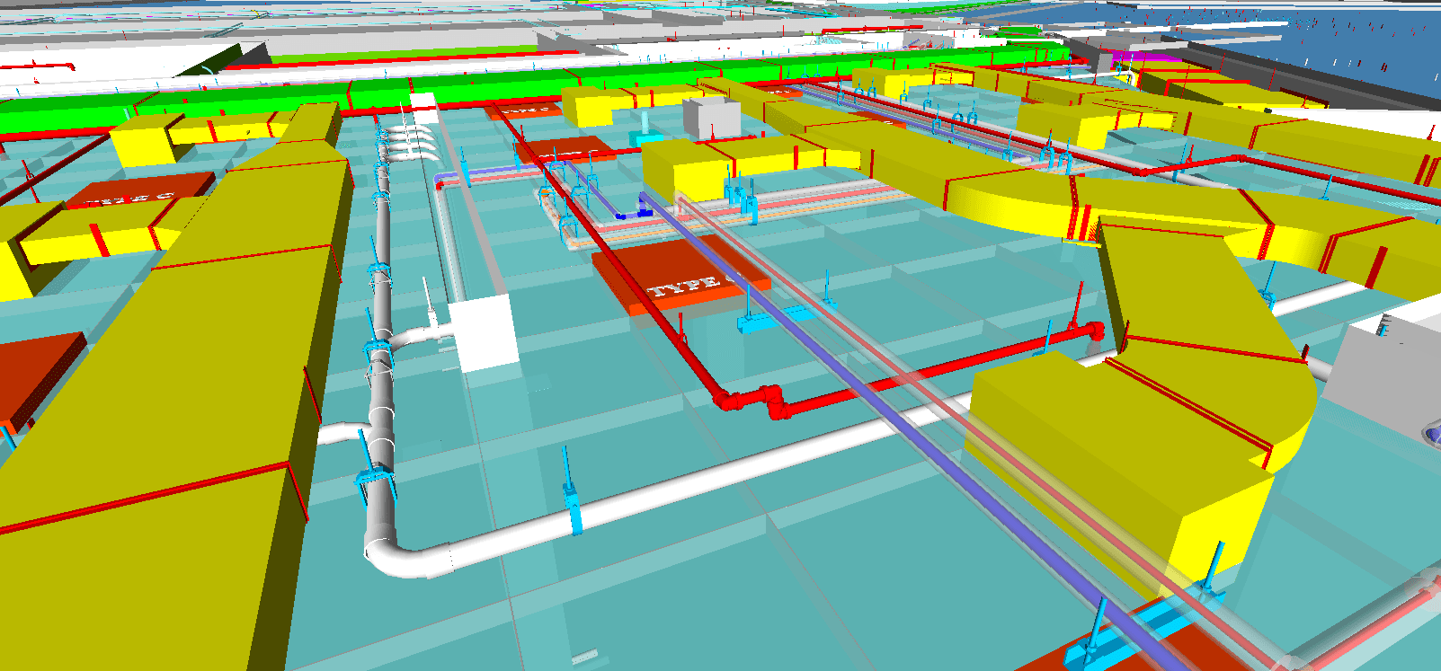Select the gray box unit near the top center
Viewport: 1441px width, 671px height.
coord(711,119)
